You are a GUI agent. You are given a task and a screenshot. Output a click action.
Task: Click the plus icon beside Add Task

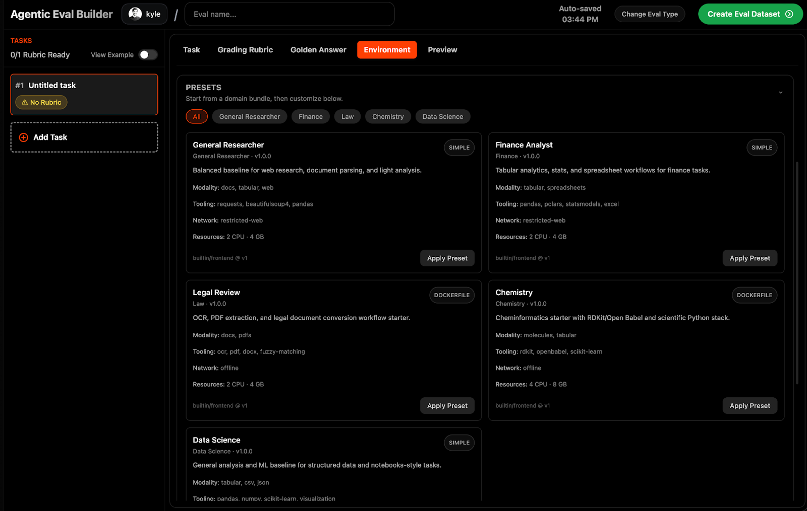[23, 137]
